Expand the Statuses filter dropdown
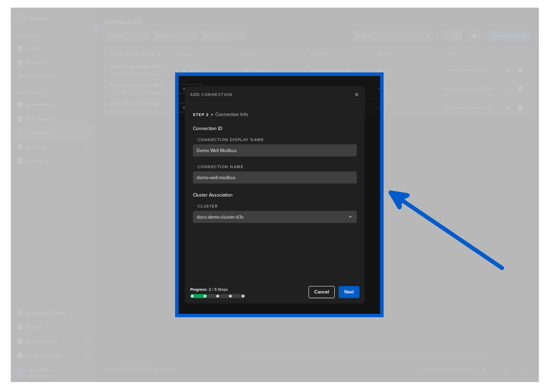550x390 pixels. [x=174, y=36]
